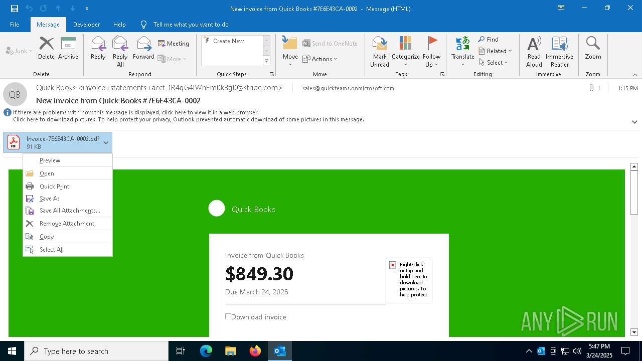
Task: Choose Preview from attachment menu
Action: 68,160
